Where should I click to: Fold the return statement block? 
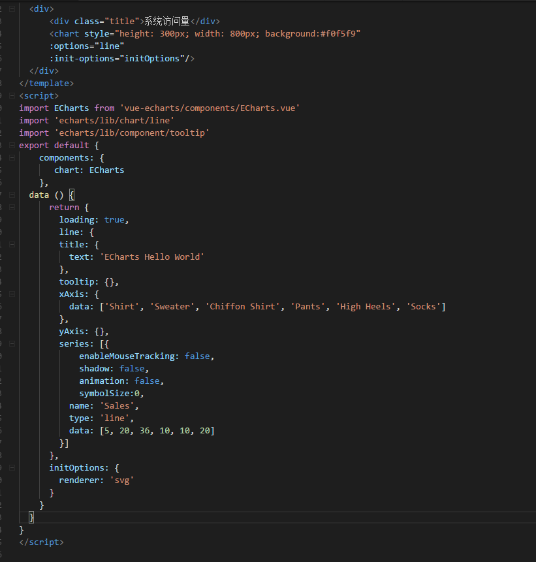click(12, 207)
